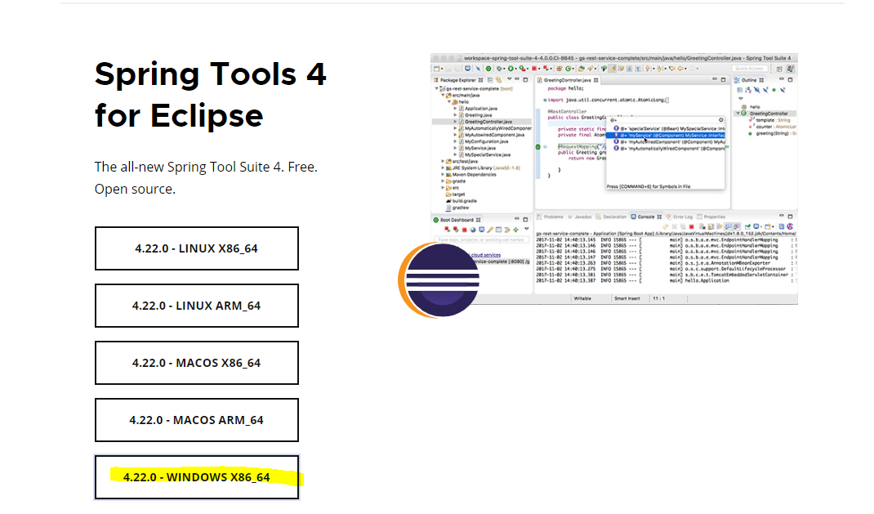Click the 'Spring Tools 4 for Eclipse' heading
Screen dimensions: 874x514
tap(210, 95)
